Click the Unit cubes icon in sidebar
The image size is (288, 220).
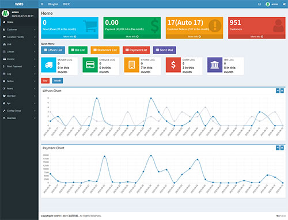click(x=4, y=44)
